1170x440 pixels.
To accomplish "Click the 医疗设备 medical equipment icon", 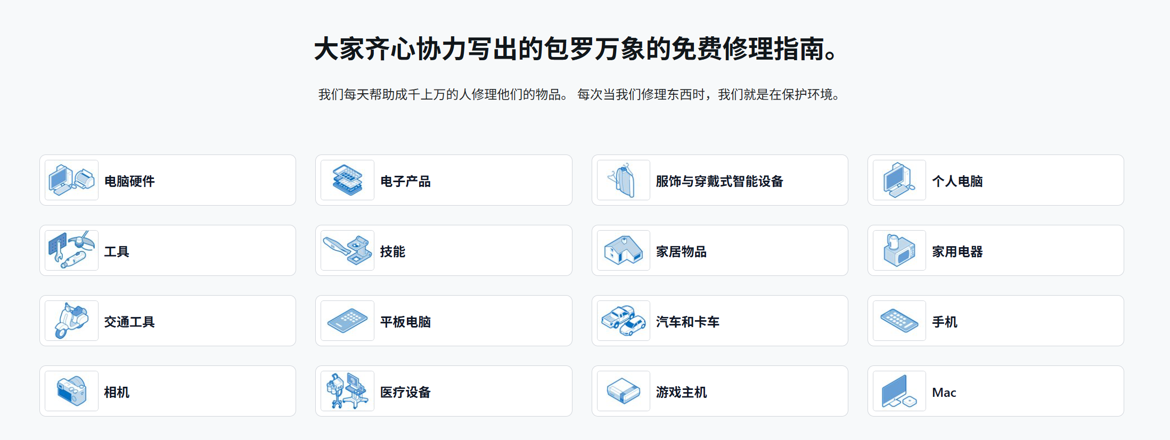I will coord(347,391).
